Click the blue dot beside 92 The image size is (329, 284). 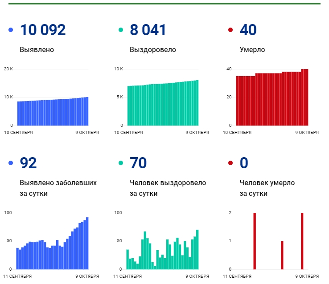click(11, 163)
